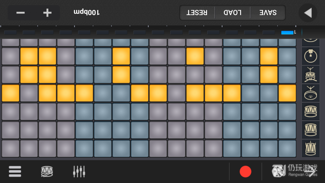Screen dimensions: 325x183
Task: Start recording with the red circle
Action: pyautogui.click(x=246, y=172)
